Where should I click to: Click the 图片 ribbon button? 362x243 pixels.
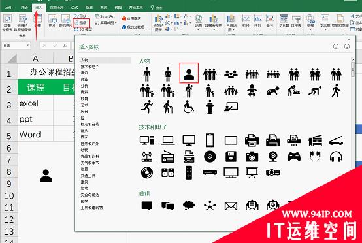tap(52, 21)
